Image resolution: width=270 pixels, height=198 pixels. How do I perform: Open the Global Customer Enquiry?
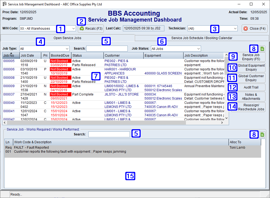click(251, 78)
